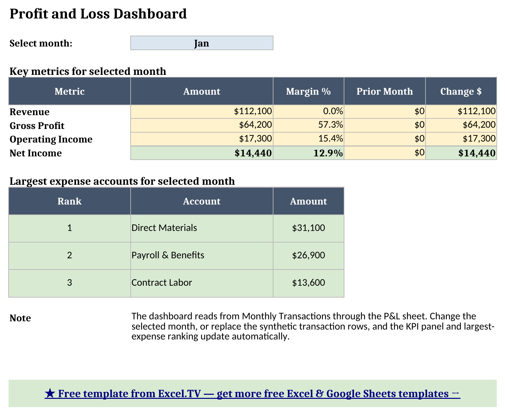Viewport: 505px width, 415px height.
Task: Click the Margin % column header
Action: 308,91
